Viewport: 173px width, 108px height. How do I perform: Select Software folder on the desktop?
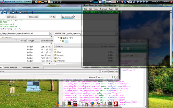coord(12,82)
